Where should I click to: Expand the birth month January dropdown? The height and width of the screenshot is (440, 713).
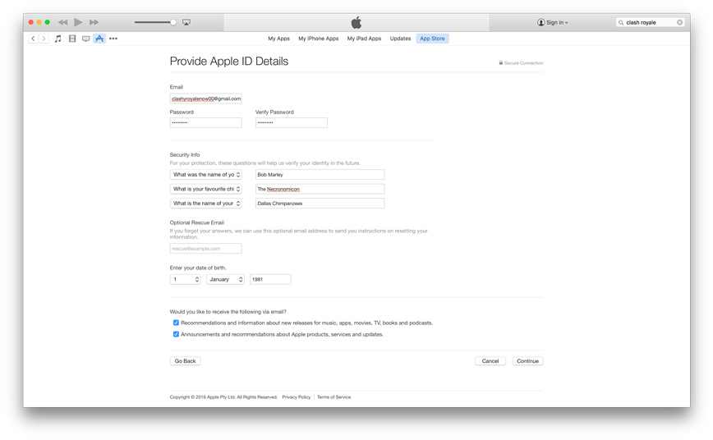225,279
